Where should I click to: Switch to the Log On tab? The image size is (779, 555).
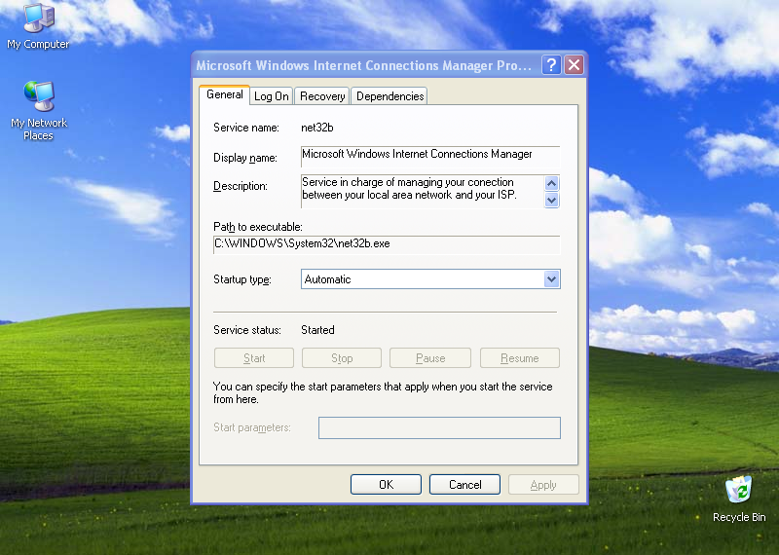[x=272, y=96]
